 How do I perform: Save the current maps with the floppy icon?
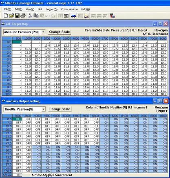tap(17, 16)
